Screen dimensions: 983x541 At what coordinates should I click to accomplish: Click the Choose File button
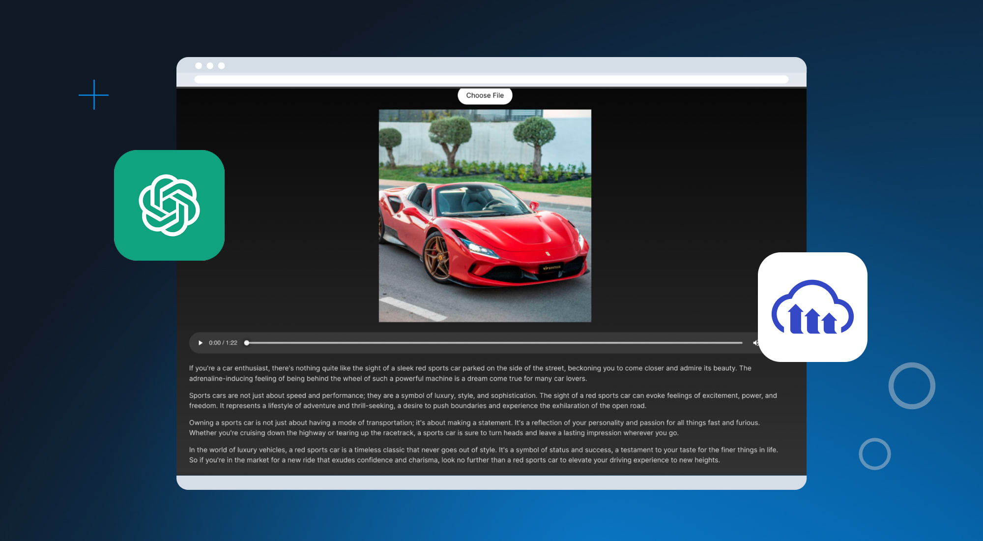point(485,95)
